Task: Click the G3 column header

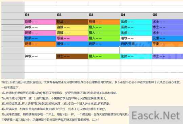Action: coord(104,16)
